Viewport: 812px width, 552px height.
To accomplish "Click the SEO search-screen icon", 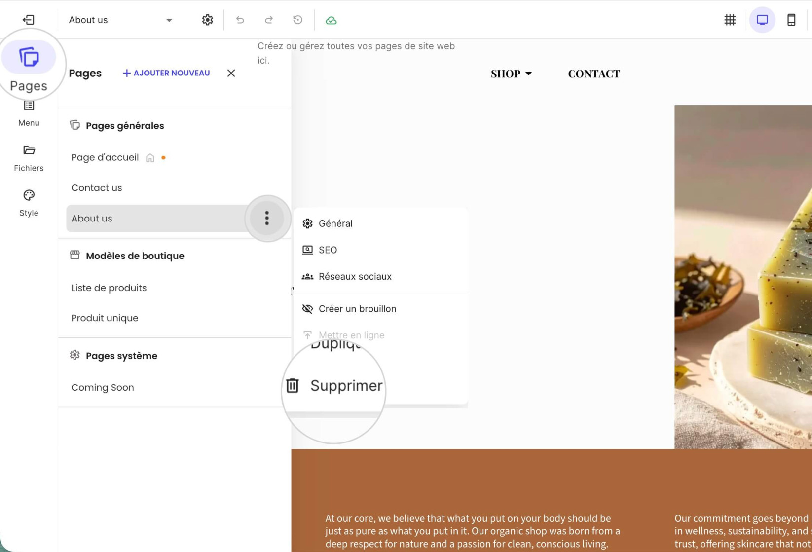I will point(307,250).
